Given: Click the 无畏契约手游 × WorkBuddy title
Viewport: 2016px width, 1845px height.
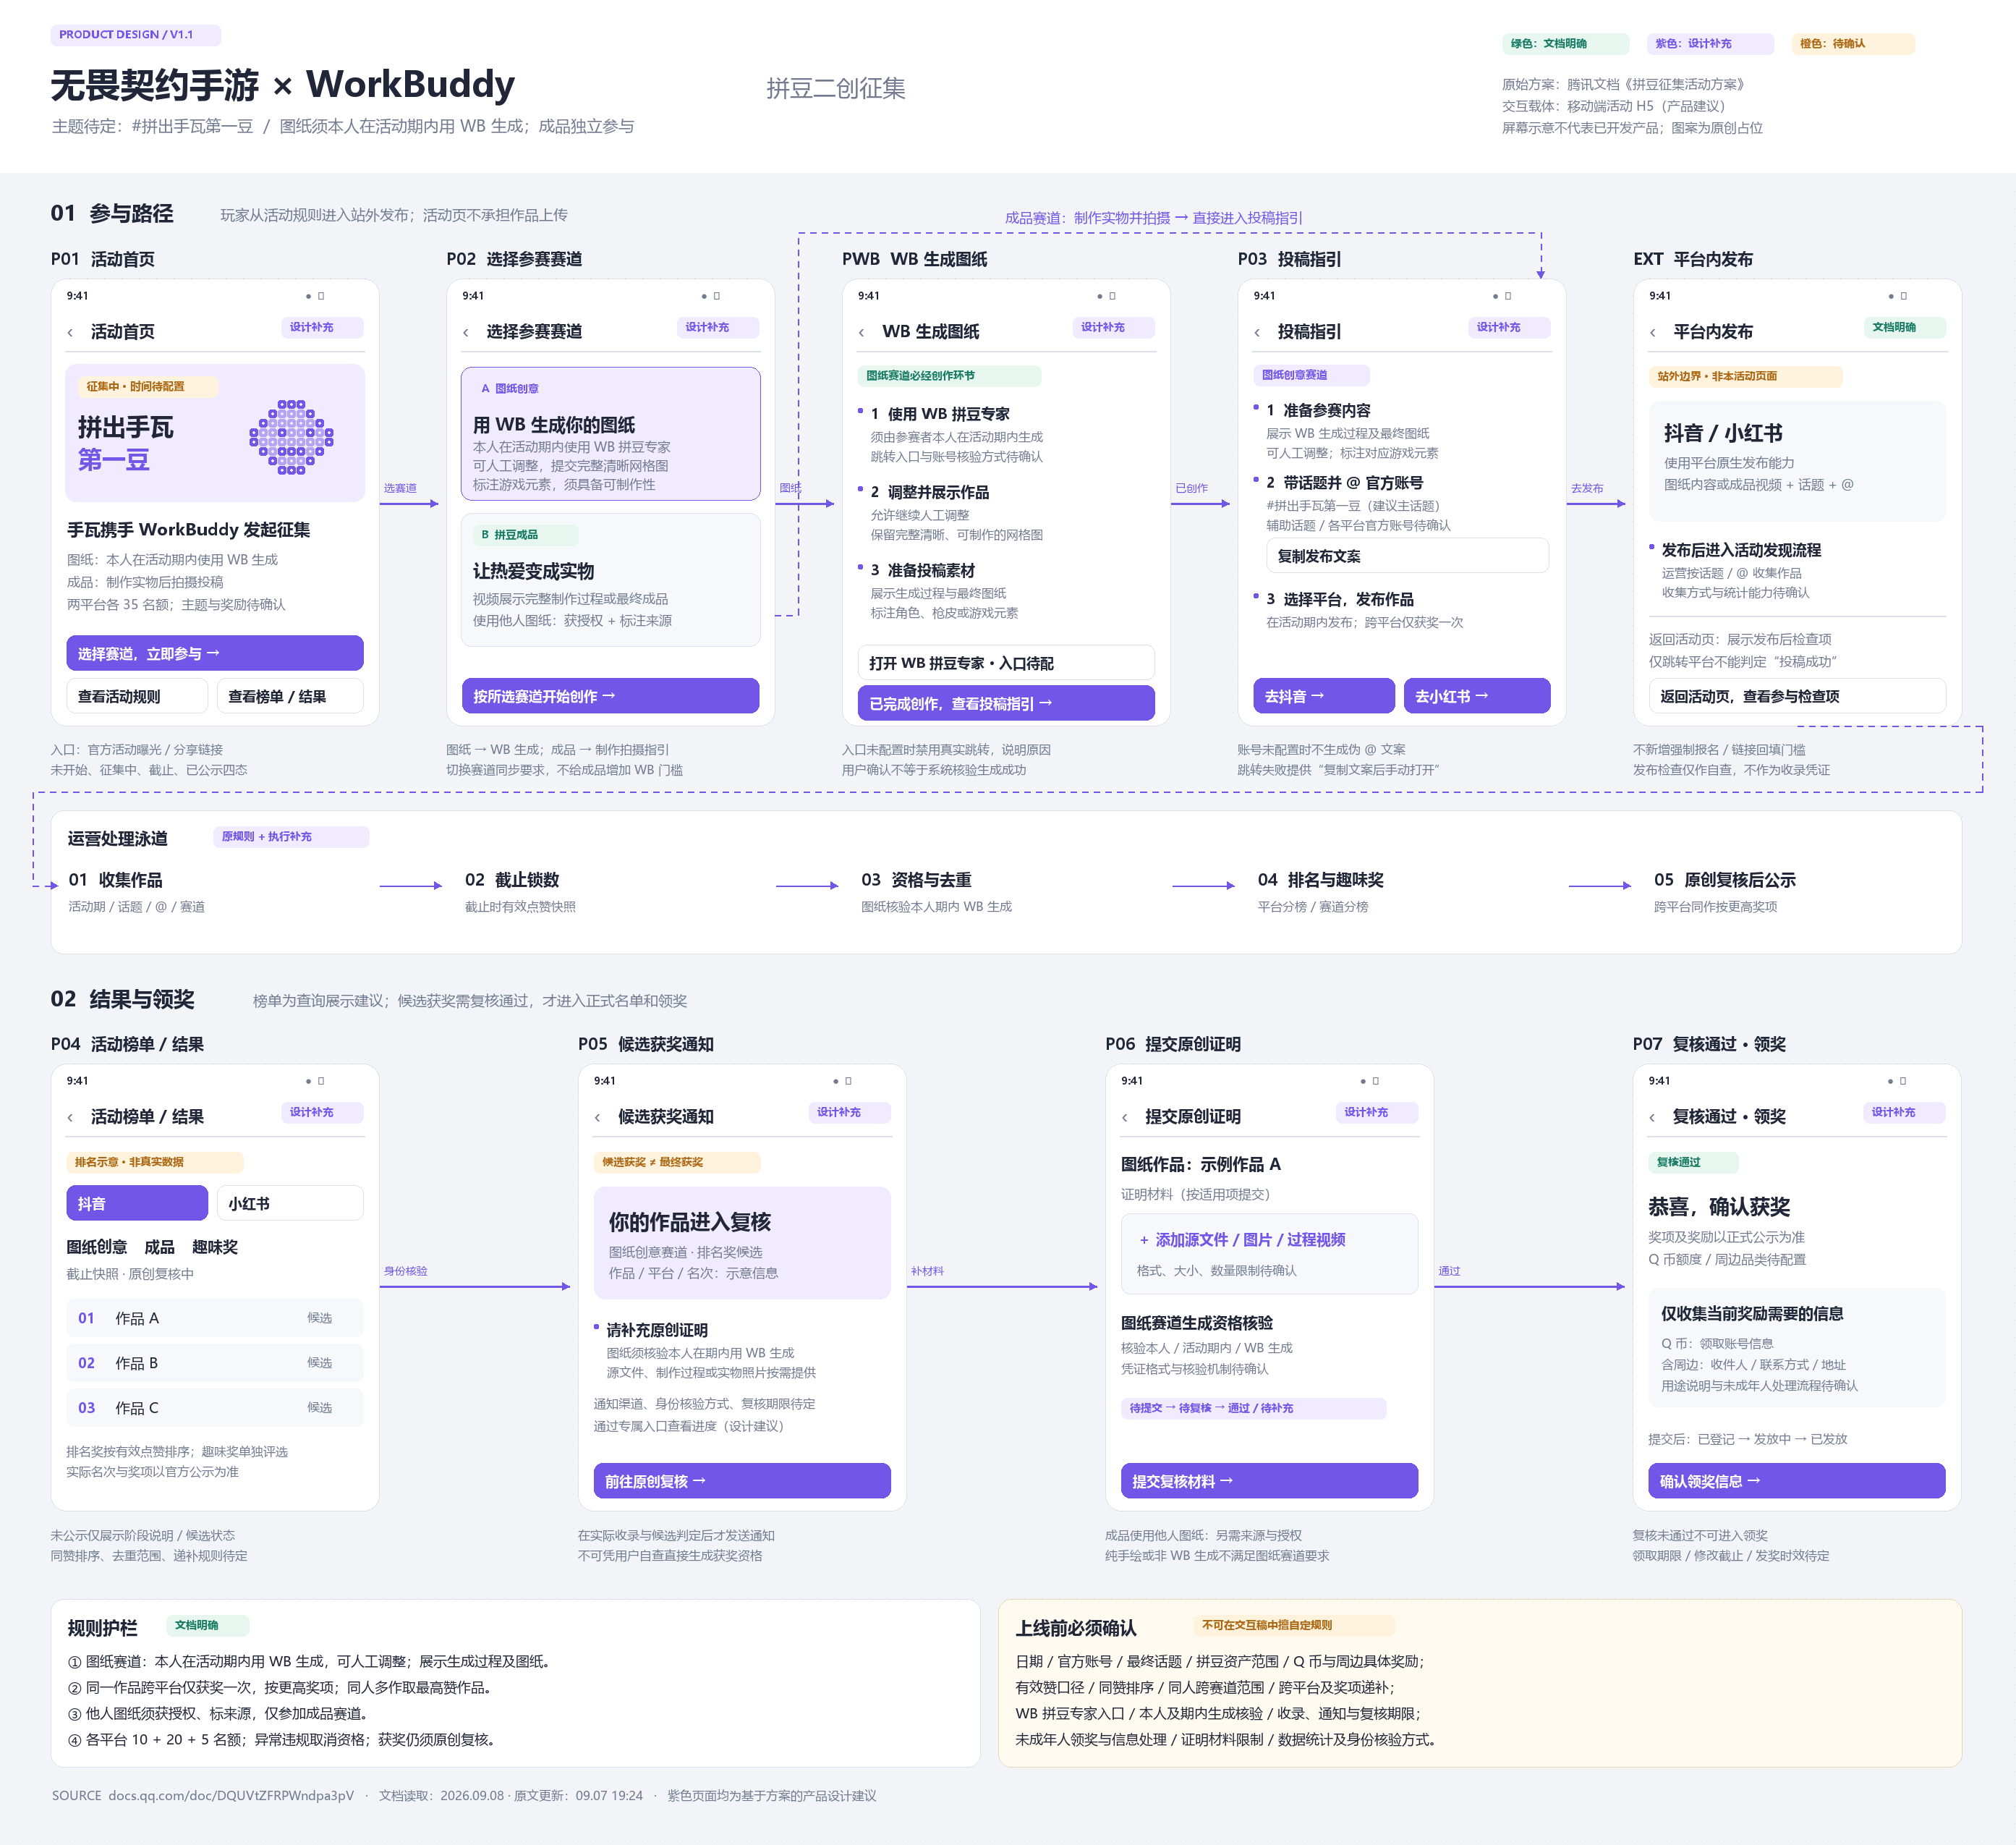Looking at the screenshot, I should (283, 85).
